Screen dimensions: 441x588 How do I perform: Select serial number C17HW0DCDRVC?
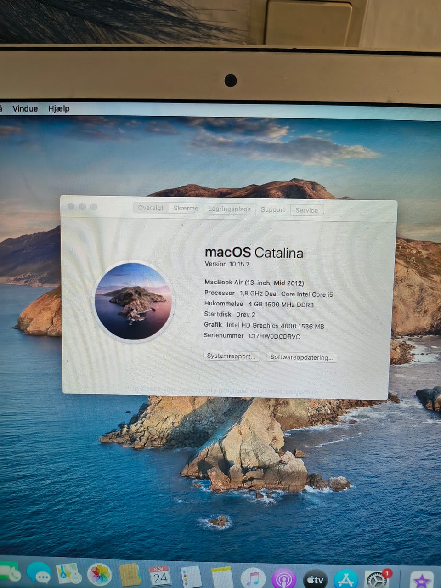274,336
